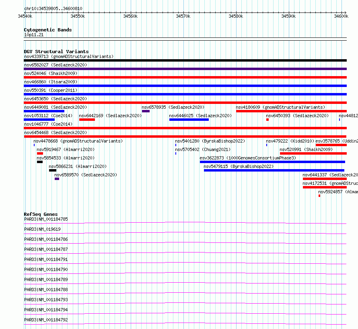Select the nsv5854533 black variant bar
Image resolution: width=358 pixels, height=329 pixels.
click(40, 162)
